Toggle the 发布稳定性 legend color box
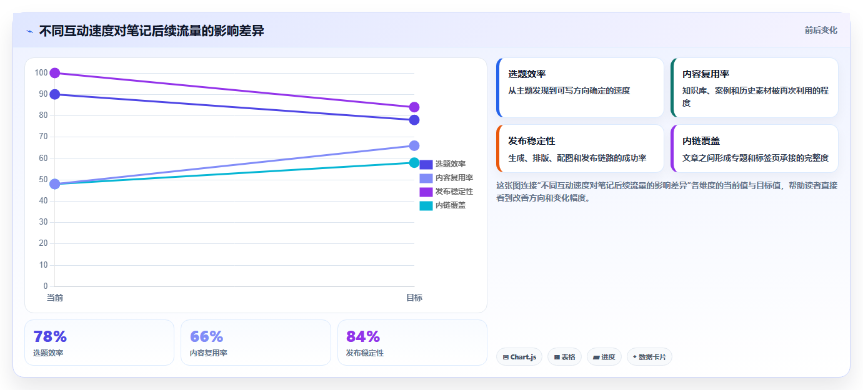Viewport: 863px width, 390px height. tap(426, 192)
